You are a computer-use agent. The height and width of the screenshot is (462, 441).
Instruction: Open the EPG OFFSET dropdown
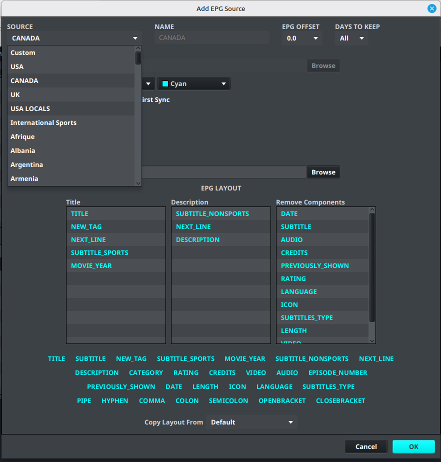[301, 38]
